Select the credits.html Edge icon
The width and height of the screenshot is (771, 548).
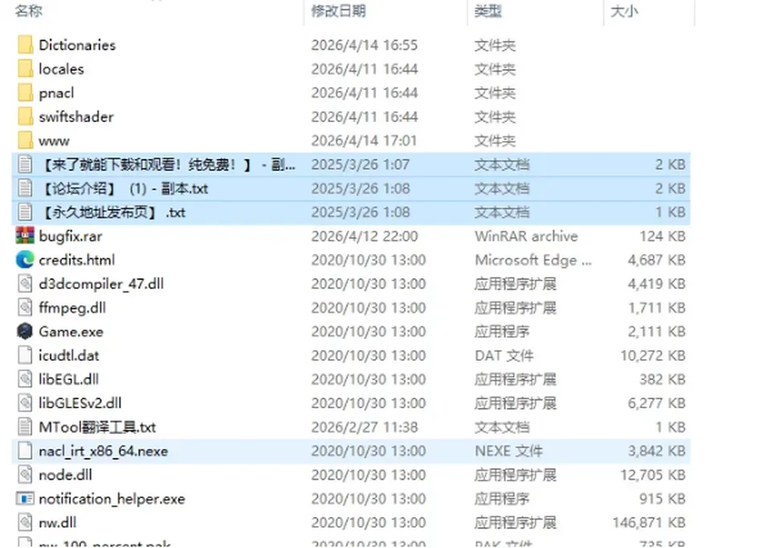point(25,260)
